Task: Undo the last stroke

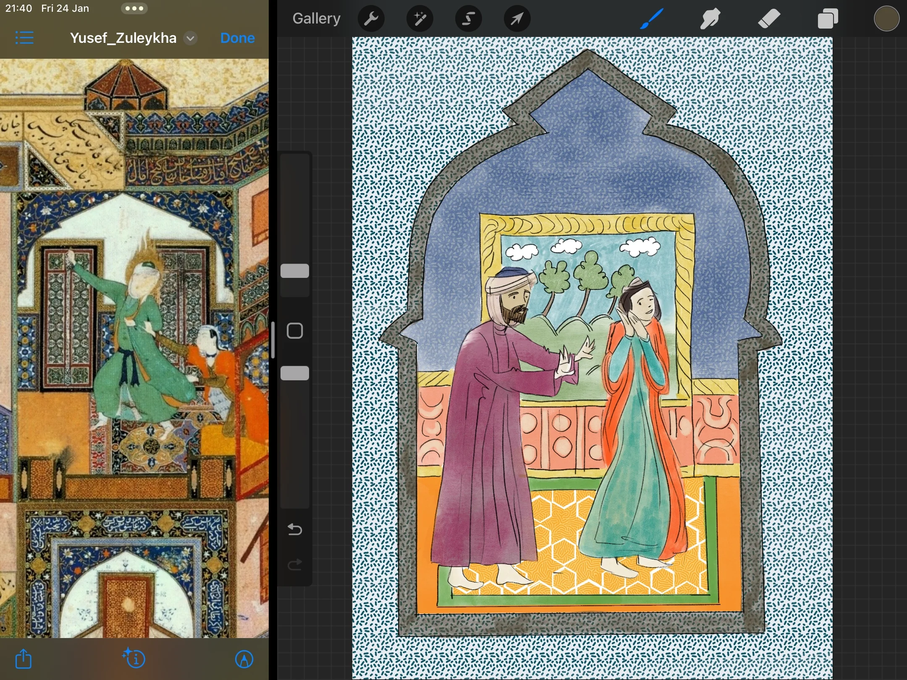Action: 295,530
